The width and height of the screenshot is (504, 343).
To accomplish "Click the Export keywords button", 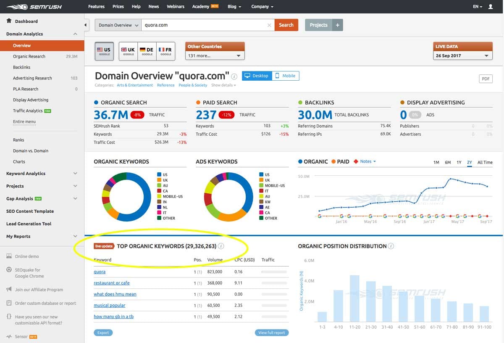I will (103, 332).
